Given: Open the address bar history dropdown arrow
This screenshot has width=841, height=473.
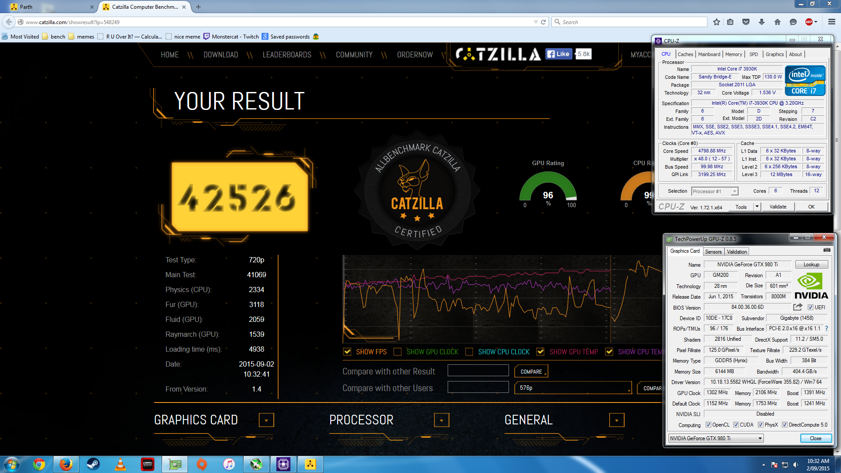Looking at the screenshot, I should click(536, 22).
